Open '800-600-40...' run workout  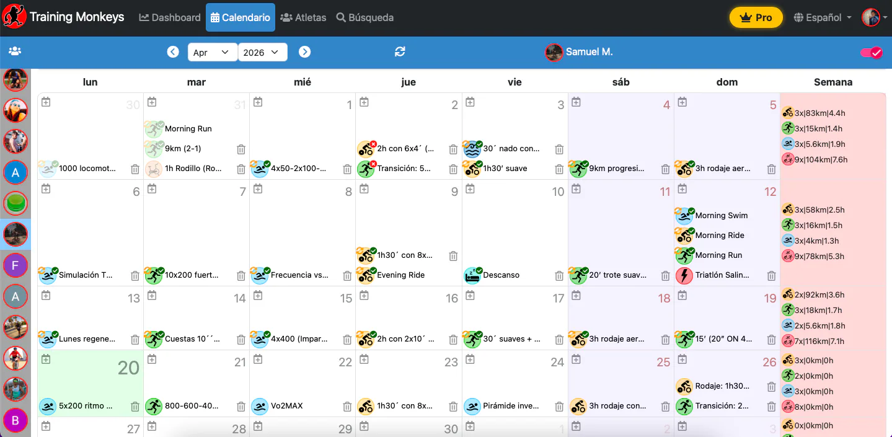[192, 406]
